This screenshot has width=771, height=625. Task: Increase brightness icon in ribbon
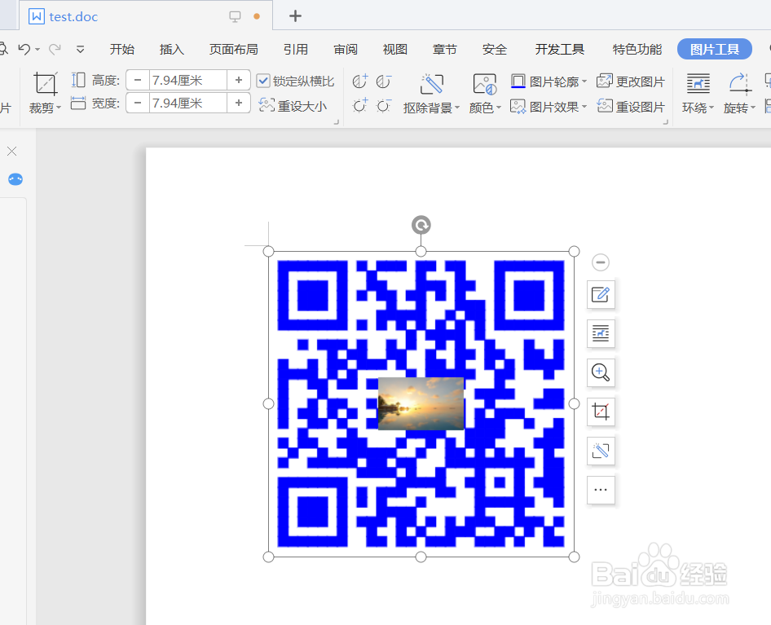(x=360, y=105)
